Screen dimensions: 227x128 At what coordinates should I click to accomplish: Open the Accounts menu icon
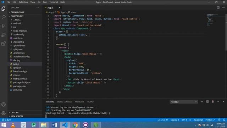[4, 105]
